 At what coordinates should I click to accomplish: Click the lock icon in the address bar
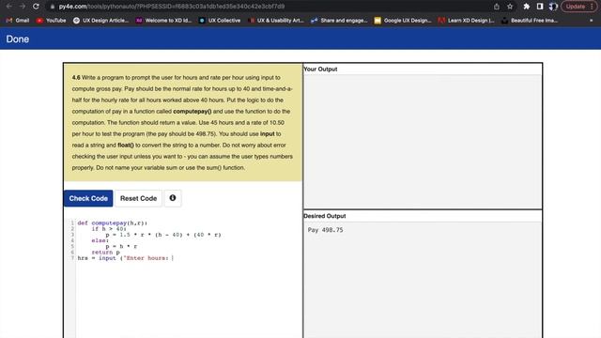[x=53, y=7]
